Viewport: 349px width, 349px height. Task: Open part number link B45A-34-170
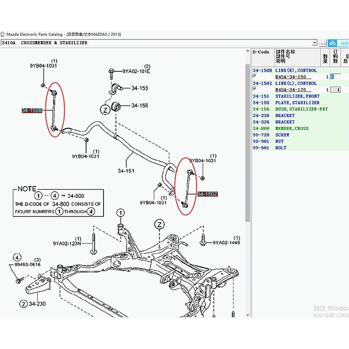[290, 90]
